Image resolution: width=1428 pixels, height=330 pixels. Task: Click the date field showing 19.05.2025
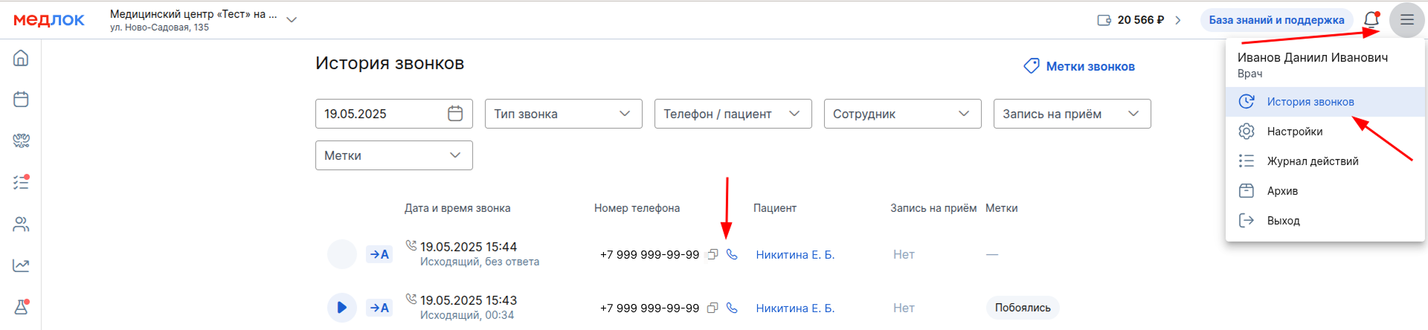[x=394, y=114]
